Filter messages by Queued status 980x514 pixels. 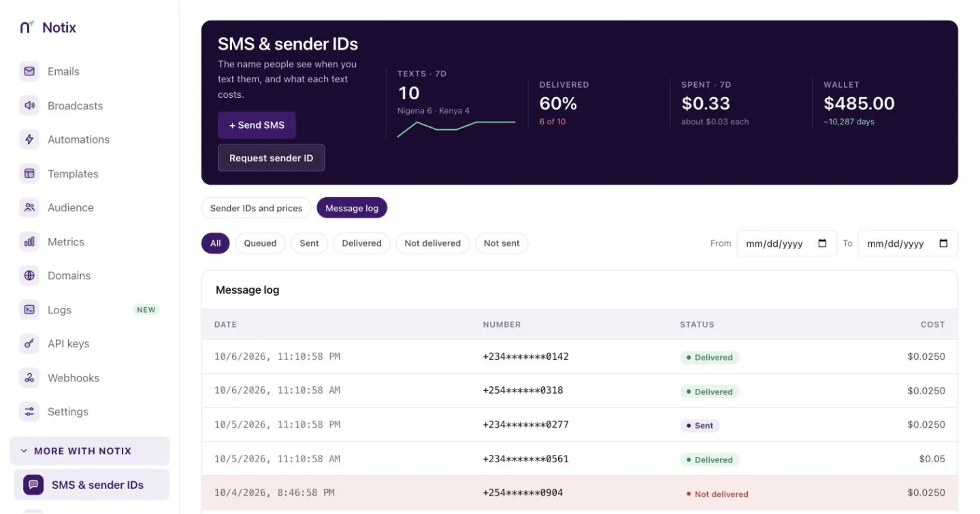click(x=260, y=243)
